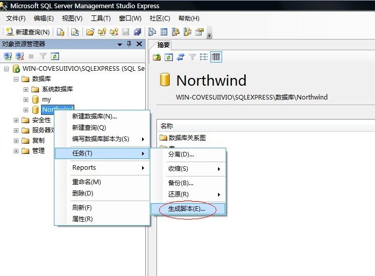Screen dimensions: 375x276
Task: Open the 还原(R) submenu
Action: (x=188, y=194)
